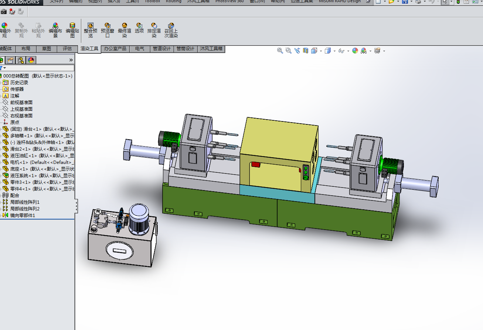
Task: Switch to the 草图 tab
Action: pos(47,49)
